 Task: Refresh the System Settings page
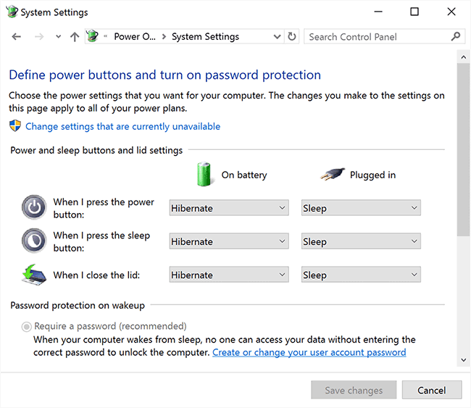[x=292, y=37]
